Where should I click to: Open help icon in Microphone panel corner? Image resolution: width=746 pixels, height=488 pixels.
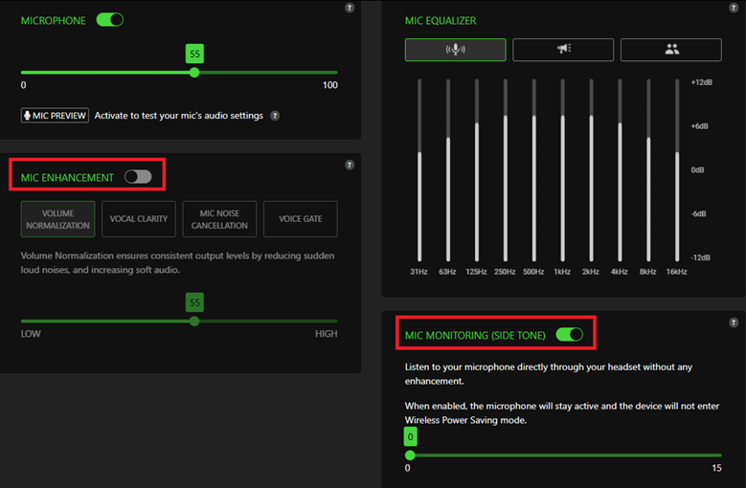coord(350,8)
